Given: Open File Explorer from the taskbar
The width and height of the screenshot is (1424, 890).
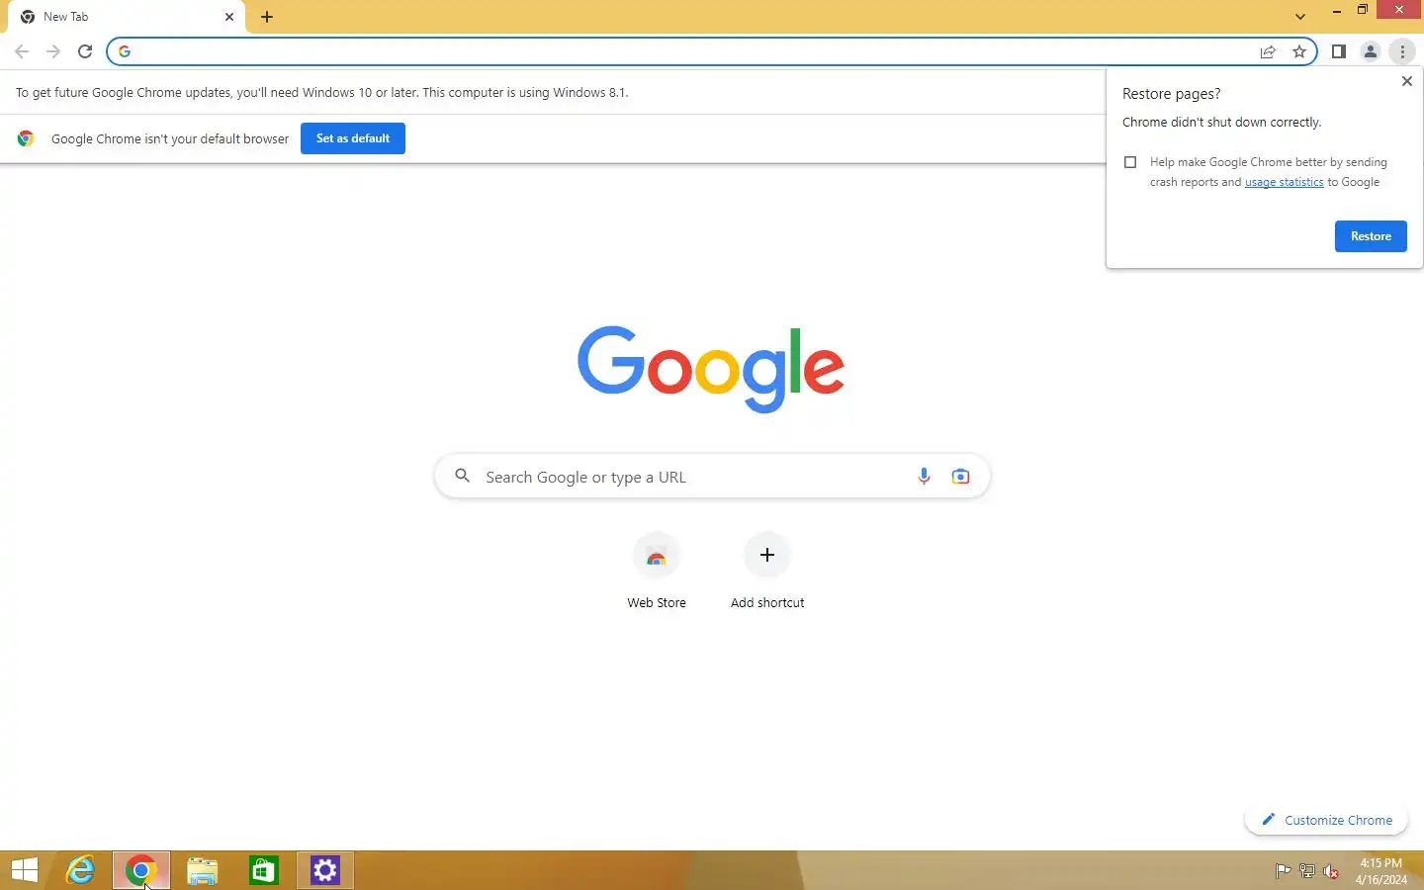Looking at the screenshot, I should pos(203,870).
